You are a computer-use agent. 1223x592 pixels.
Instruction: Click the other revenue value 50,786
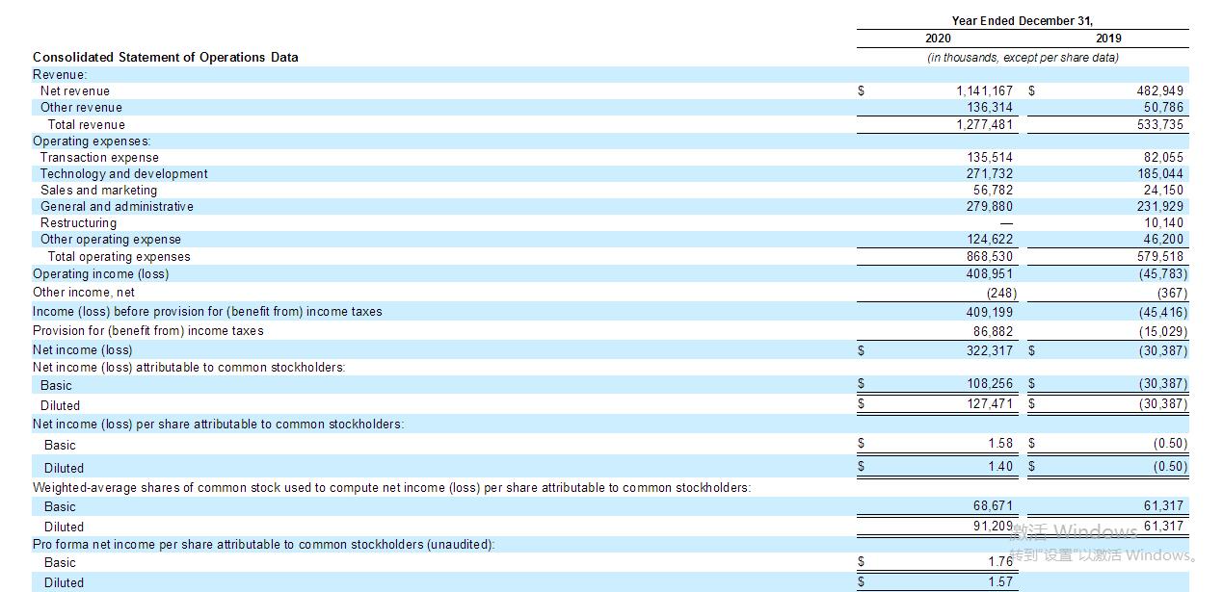(1164, 108)
